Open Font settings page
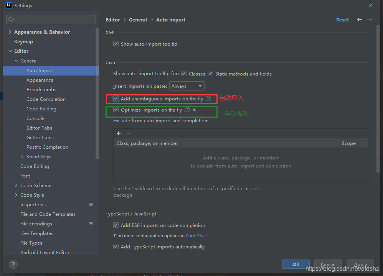 (x=25, y=176)
